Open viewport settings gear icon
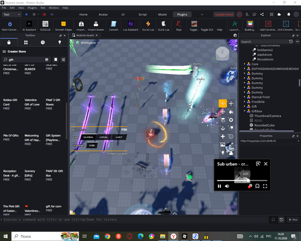 235,36
